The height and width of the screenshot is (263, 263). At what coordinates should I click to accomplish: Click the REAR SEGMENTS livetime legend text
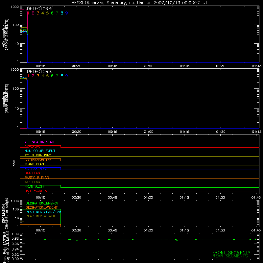230,256
